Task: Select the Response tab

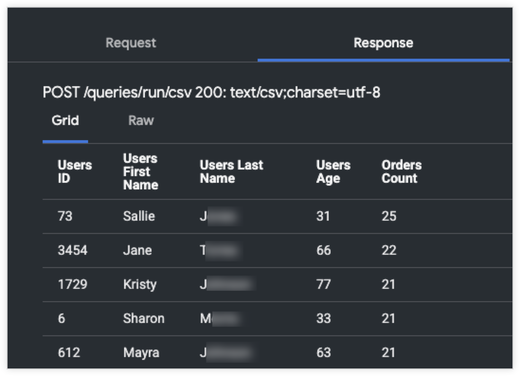Action: tap(383, 43)
